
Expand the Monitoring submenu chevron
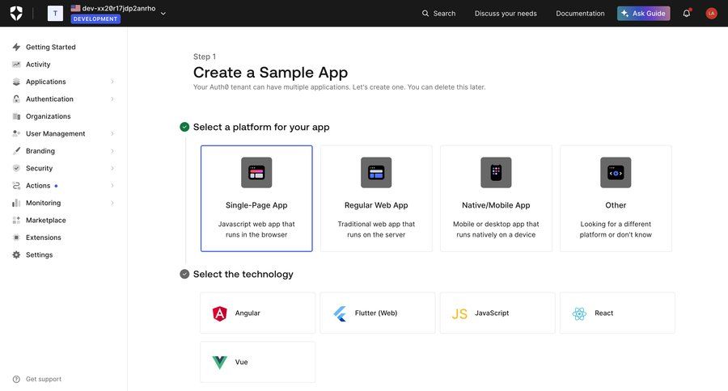point(112,203)
